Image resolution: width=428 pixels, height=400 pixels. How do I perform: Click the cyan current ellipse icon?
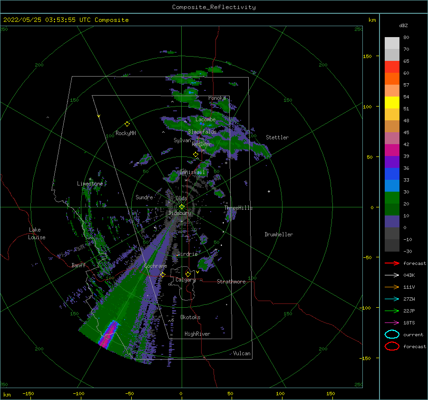click(392, 334)
